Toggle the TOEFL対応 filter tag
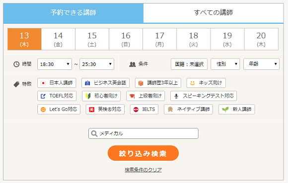This screenshot has height=183, width=288. [57, 96]
